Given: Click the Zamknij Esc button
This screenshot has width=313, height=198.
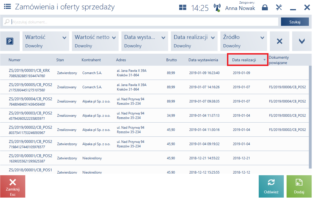Looking at the screenshot, I should click(x=13, y=186).
